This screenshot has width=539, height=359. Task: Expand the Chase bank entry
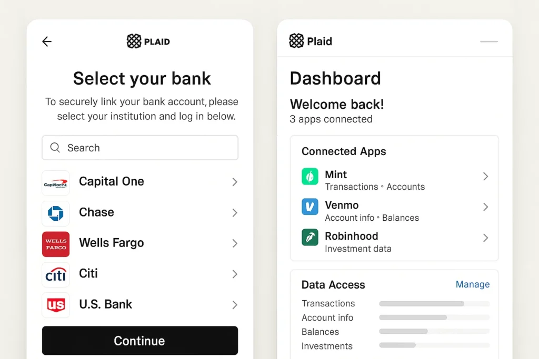click(x=234, y=212)
